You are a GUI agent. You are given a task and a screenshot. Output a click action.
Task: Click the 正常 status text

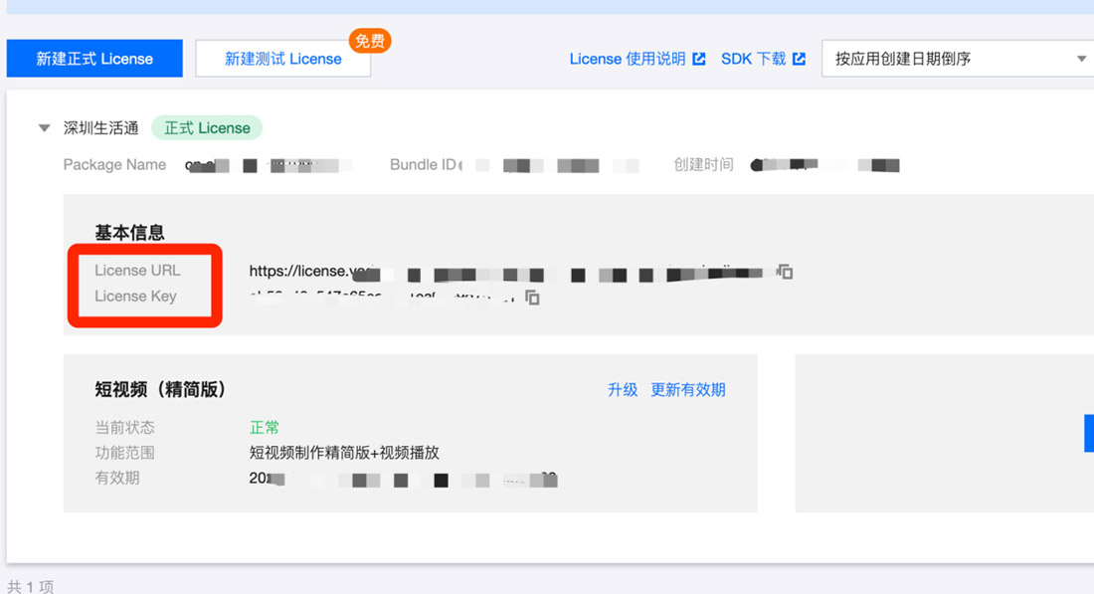(x=265, y=427)
